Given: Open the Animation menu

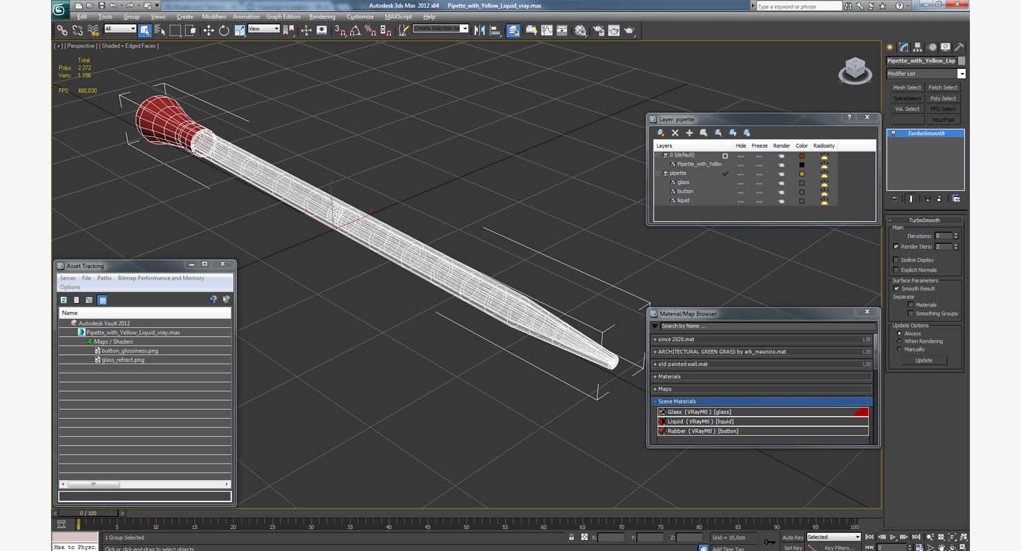Looking at the screenshot, I should tap(246, 17).
